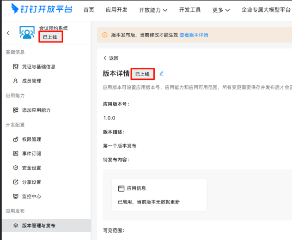This screenshot has height=240, width=292.
Task: Click the pencil edit icon beside version details
Action: click(x=162, y=73)
